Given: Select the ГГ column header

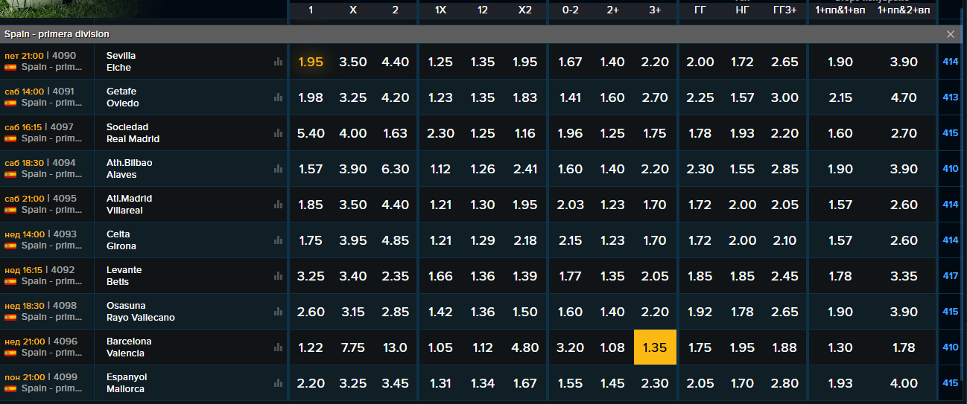Looking at the screenshot, I should [x=700, y=10].
